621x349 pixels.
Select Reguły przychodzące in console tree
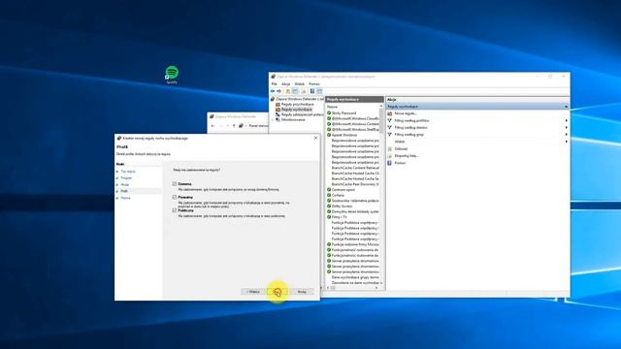[x=298, y=104]
